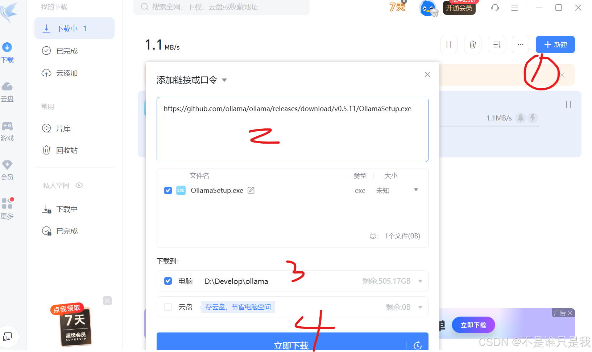
Task: Click the 文件名 column header
Action: click(x=199, y=175)
